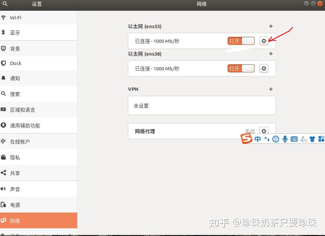Click the 未设置 VPN row

202,105
